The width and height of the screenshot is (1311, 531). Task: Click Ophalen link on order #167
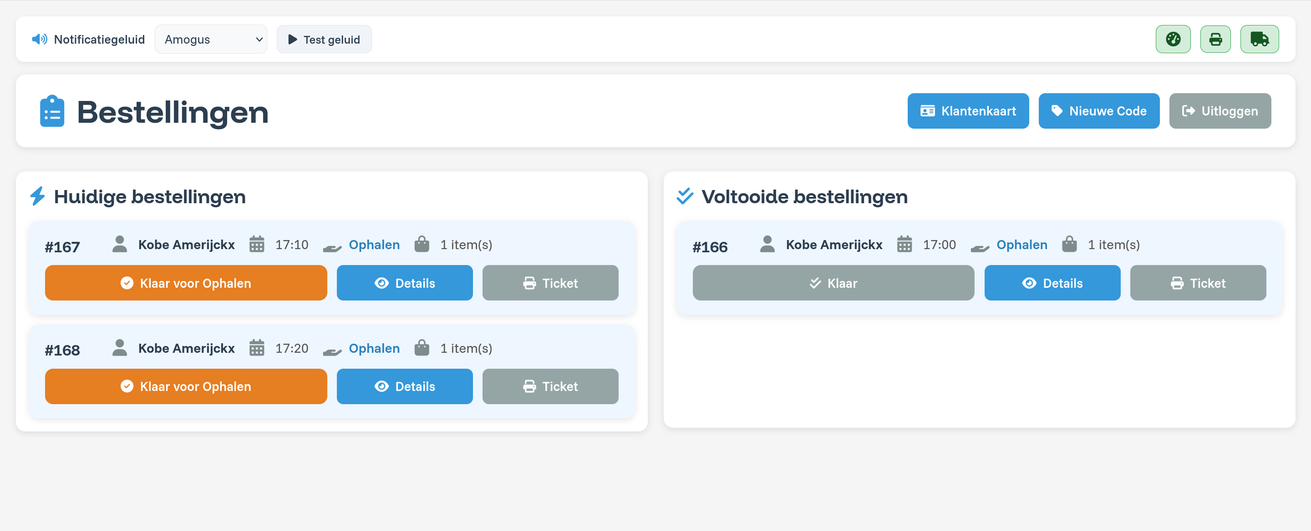[374, 245]
